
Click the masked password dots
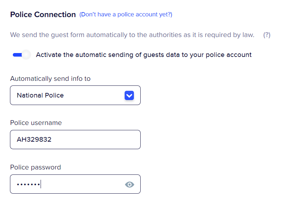tap(28, 184)
